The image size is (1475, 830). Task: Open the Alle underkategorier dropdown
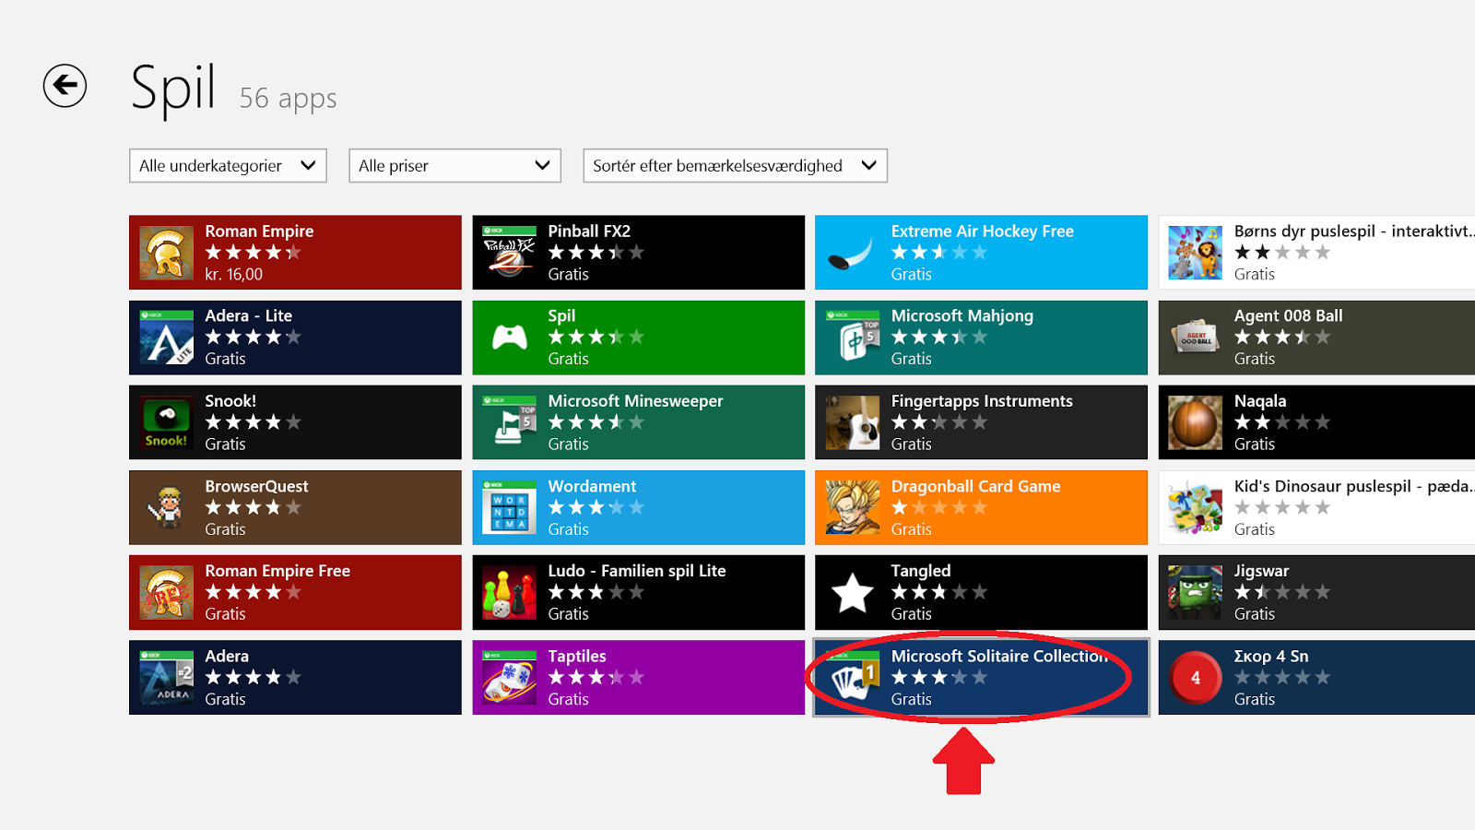point(228,166)
